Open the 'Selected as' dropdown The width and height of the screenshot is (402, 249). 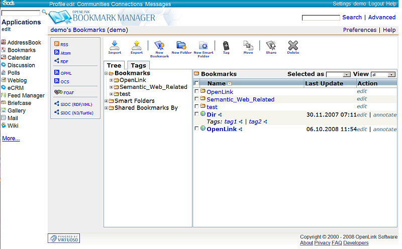coord(338,74)
